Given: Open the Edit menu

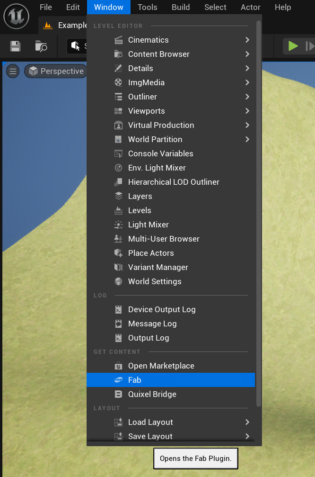Looking at the screenshot, I should pos(73,7).
